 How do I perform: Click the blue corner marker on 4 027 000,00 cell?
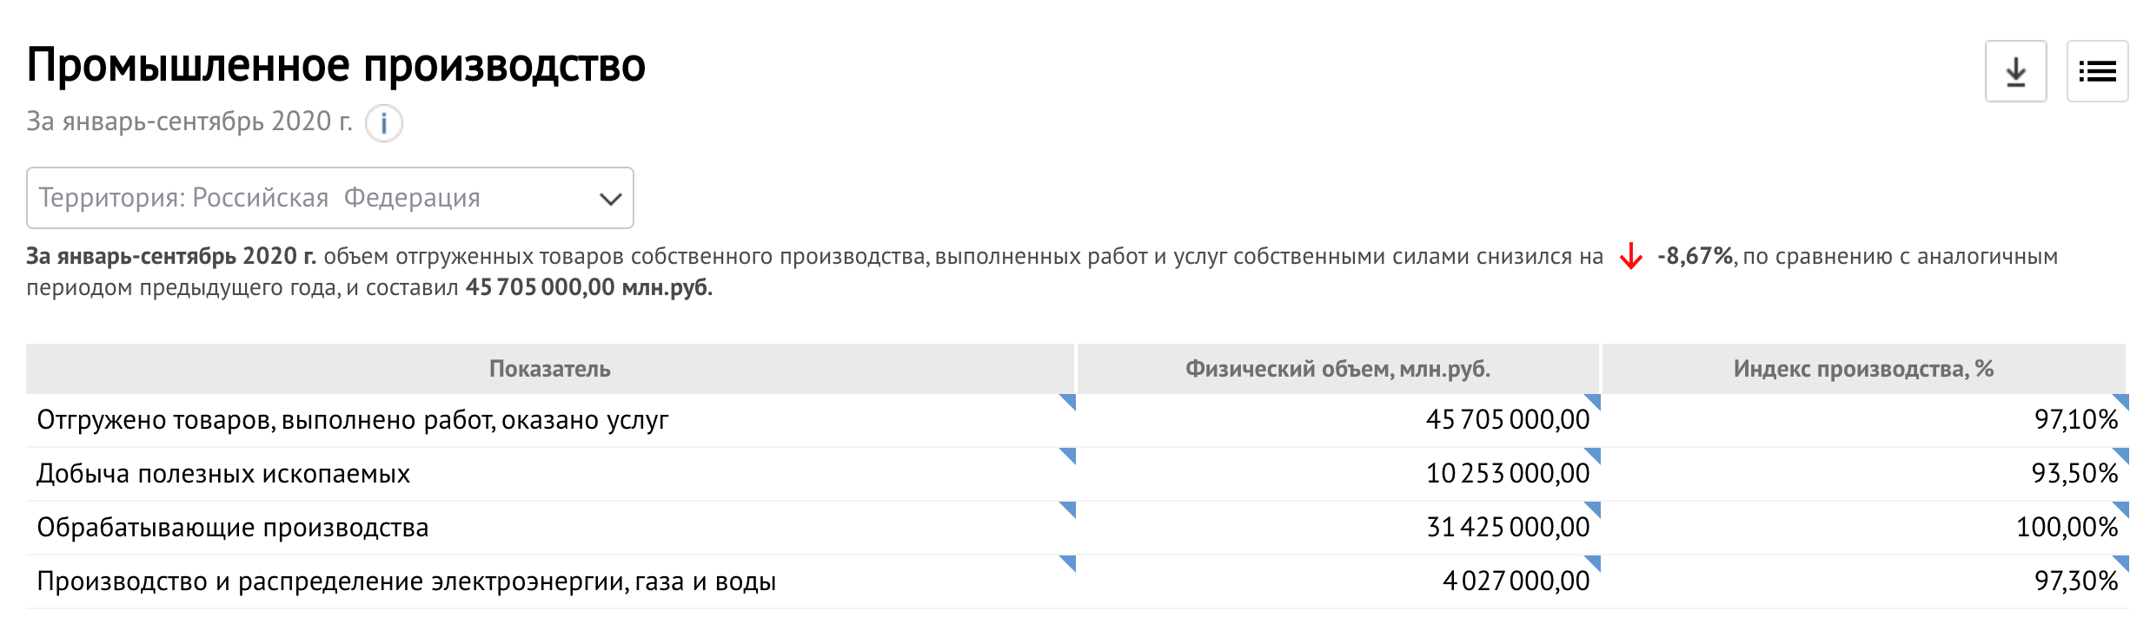[1593, 562]
